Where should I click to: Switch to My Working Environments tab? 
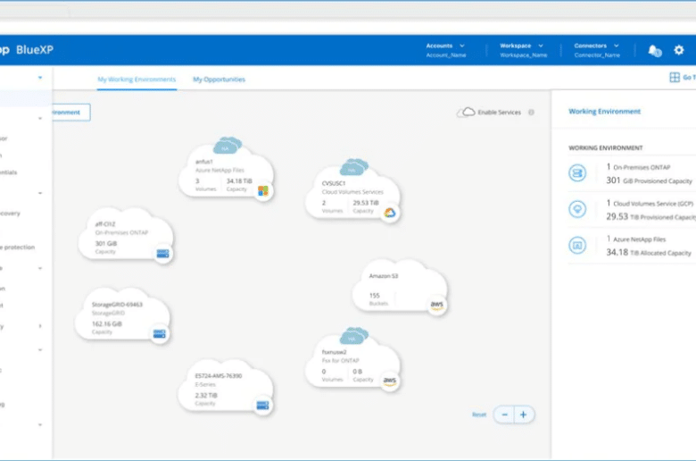[137, 80]
